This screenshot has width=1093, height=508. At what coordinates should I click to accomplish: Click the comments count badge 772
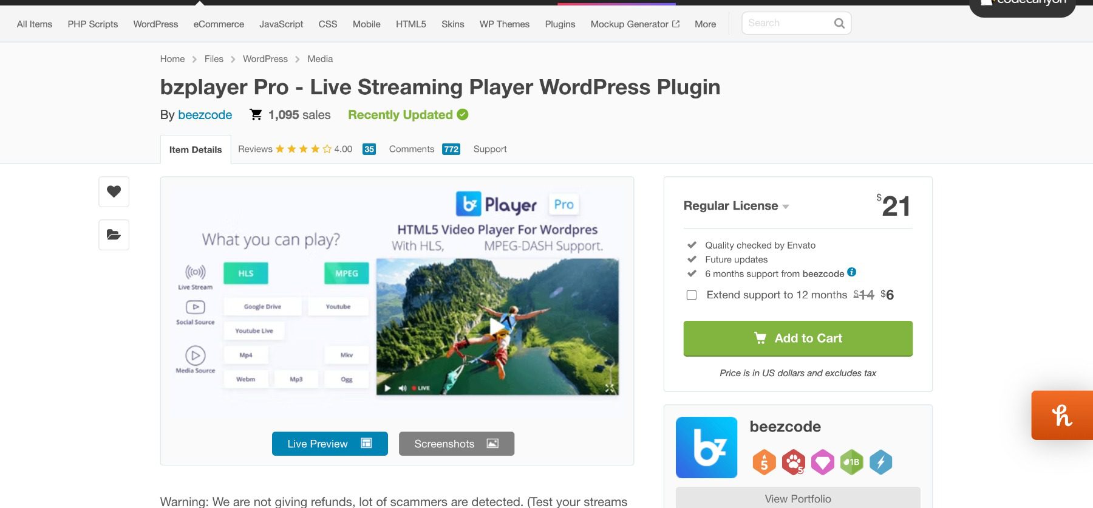click(x=451, y=149)
